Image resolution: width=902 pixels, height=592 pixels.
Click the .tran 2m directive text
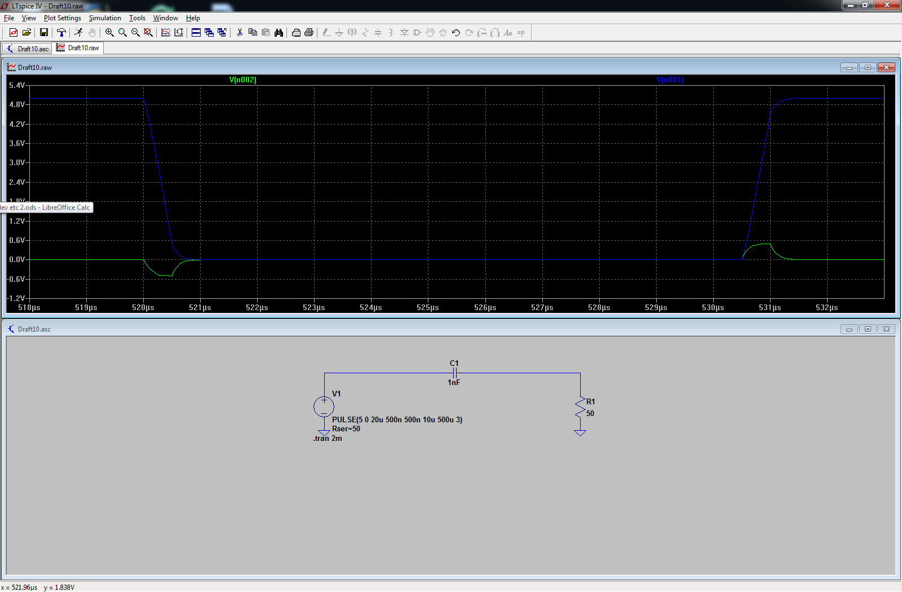(x=328, y=438)
